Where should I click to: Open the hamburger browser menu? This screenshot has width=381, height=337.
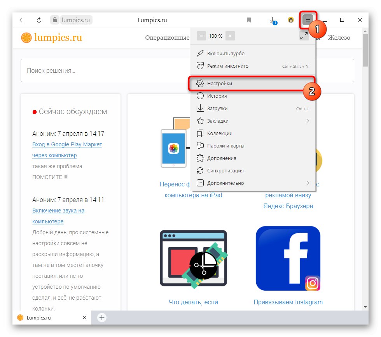(308, 20)
